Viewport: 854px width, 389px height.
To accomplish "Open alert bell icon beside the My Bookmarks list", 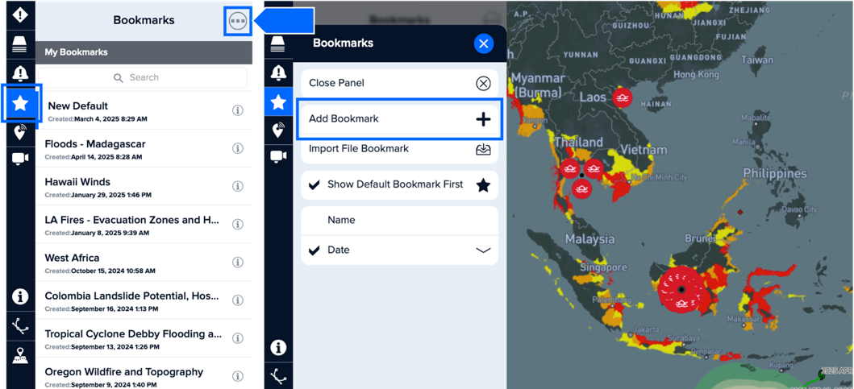I will (20, 73).
